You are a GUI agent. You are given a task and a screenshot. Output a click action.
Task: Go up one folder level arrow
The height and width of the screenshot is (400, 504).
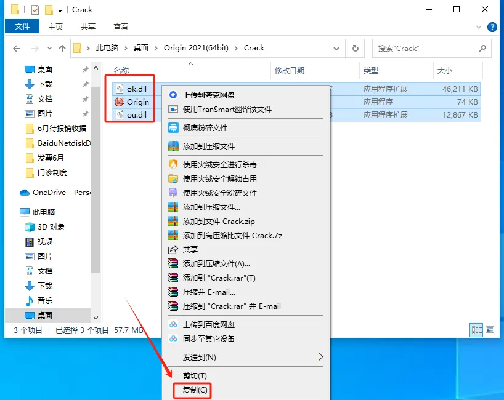coord(62,49)
